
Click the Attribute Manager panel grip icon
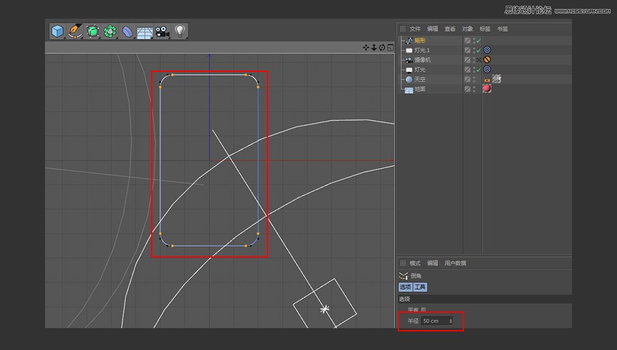[x=402, y=263]
